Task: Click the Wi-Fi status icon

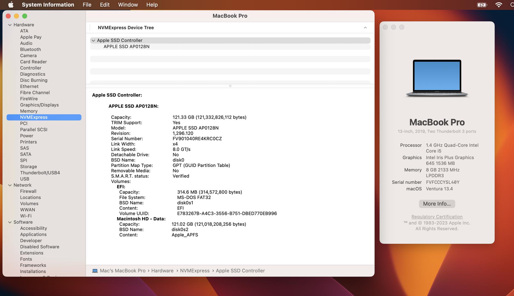Action: (x=499, y=5)
